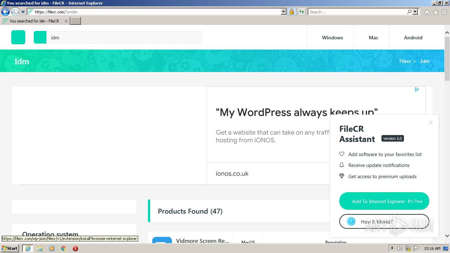The height and width of the screenshot is (253, 450).
Task: Open the Opera taskbar icon
Action: click(x=75, y=248)
